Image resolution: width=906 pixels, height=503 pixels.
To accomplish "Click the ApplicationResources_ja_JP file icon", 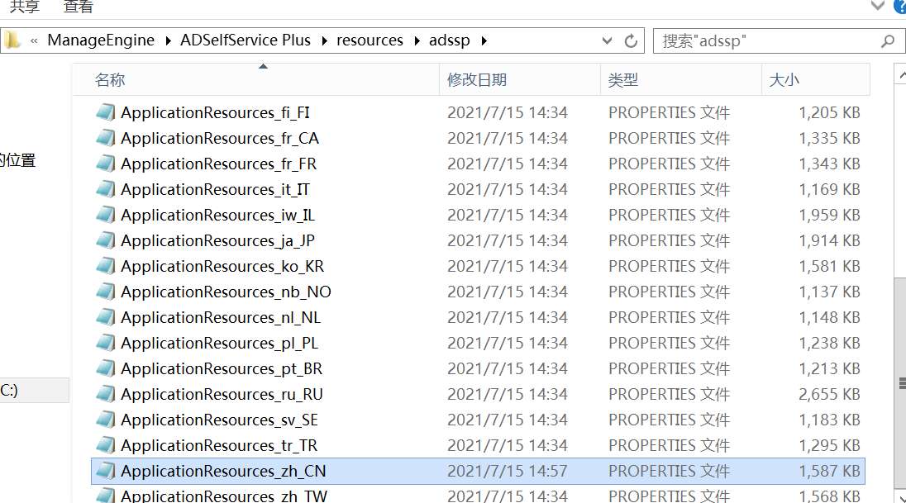I will (x=105, y=240).
